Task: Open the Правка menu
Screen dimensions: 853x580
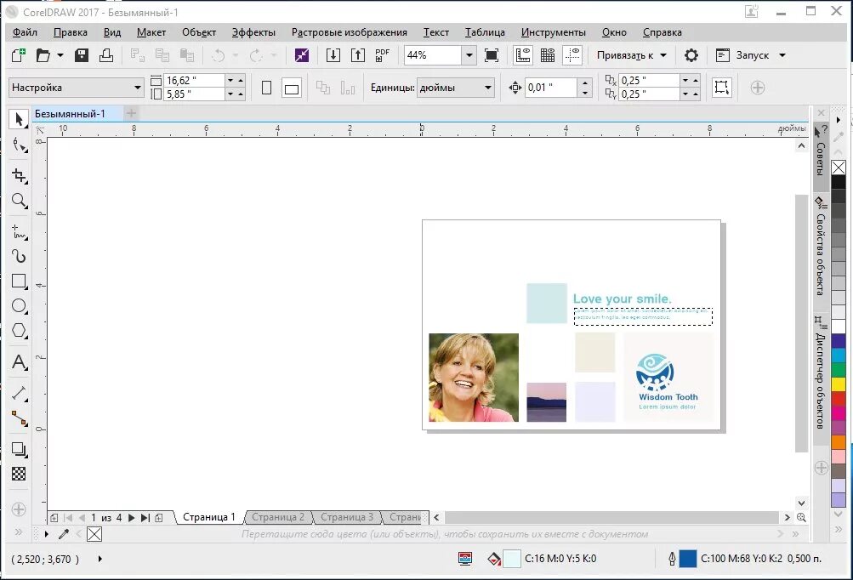Action: 71,32
